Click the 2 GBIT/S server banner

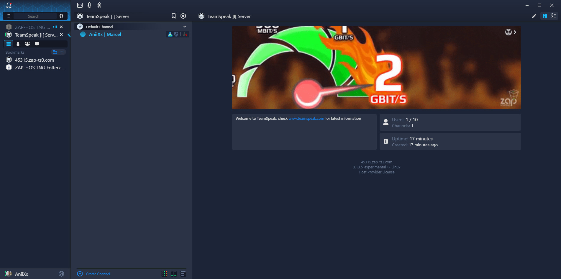(376, 68)
